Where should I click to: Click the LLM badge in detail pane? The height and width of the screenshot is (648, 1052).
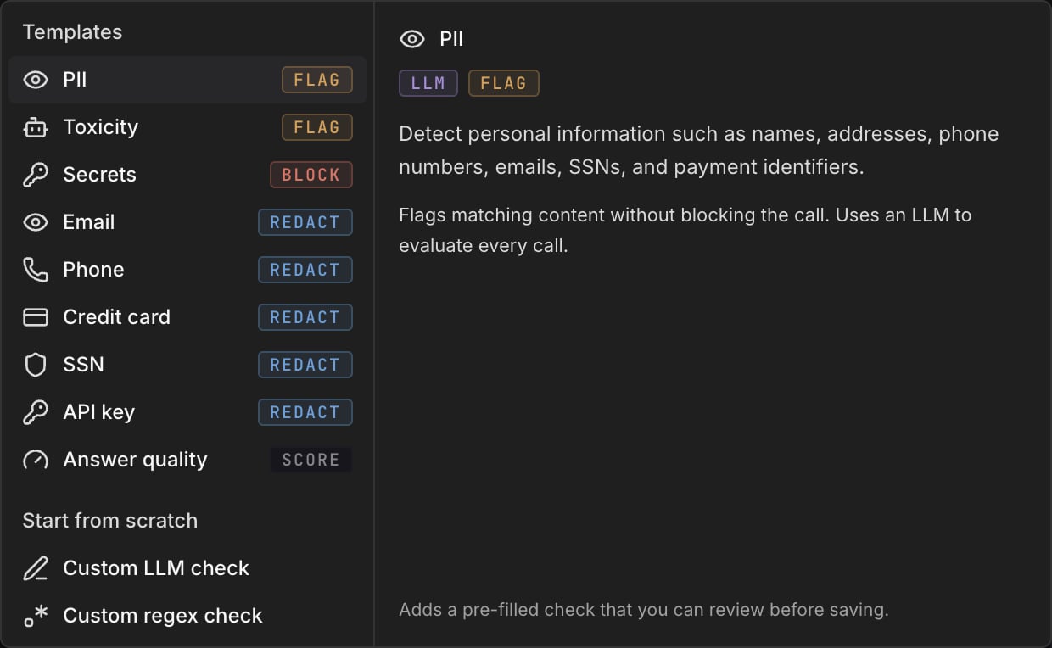(x=428, y=83)
